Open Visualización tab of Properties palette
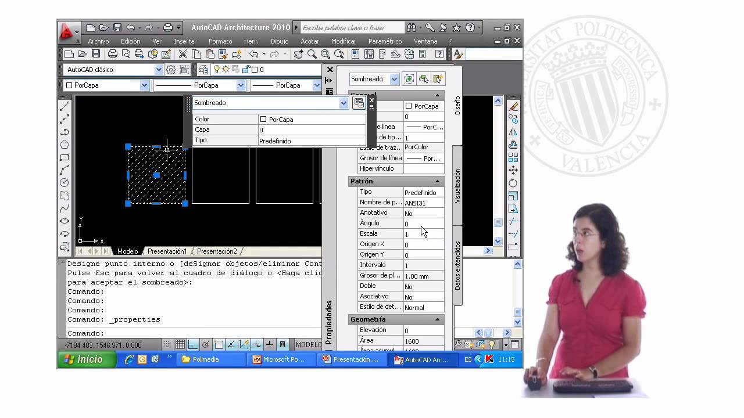The height and width of the screenshot is (418, 744). [x=457, y=185]
